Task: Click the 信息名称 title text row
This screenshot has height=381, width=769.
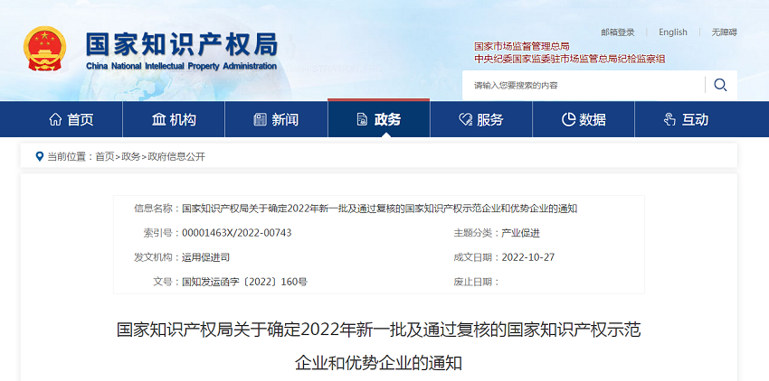Action: point(380,209)
